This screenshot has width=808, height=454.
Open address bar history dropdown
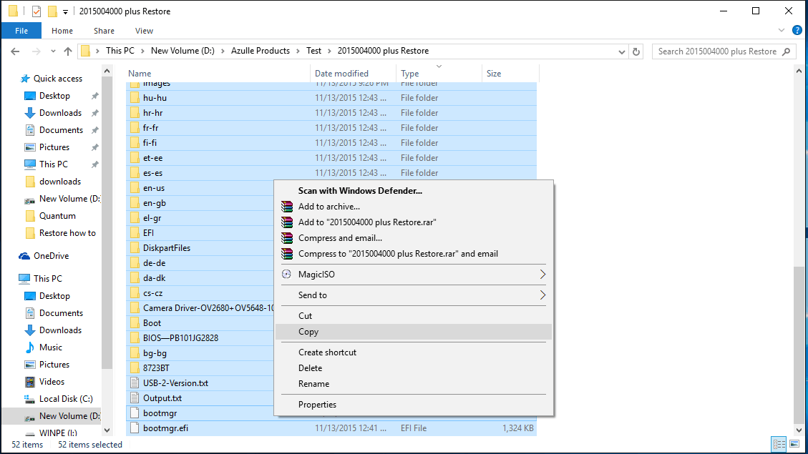point(622,51)
